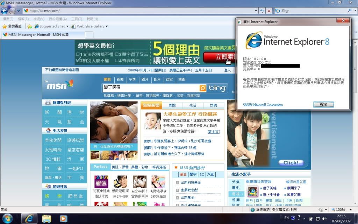
Task: Switch search to the 圖片 tab
Action: (145, 79)
